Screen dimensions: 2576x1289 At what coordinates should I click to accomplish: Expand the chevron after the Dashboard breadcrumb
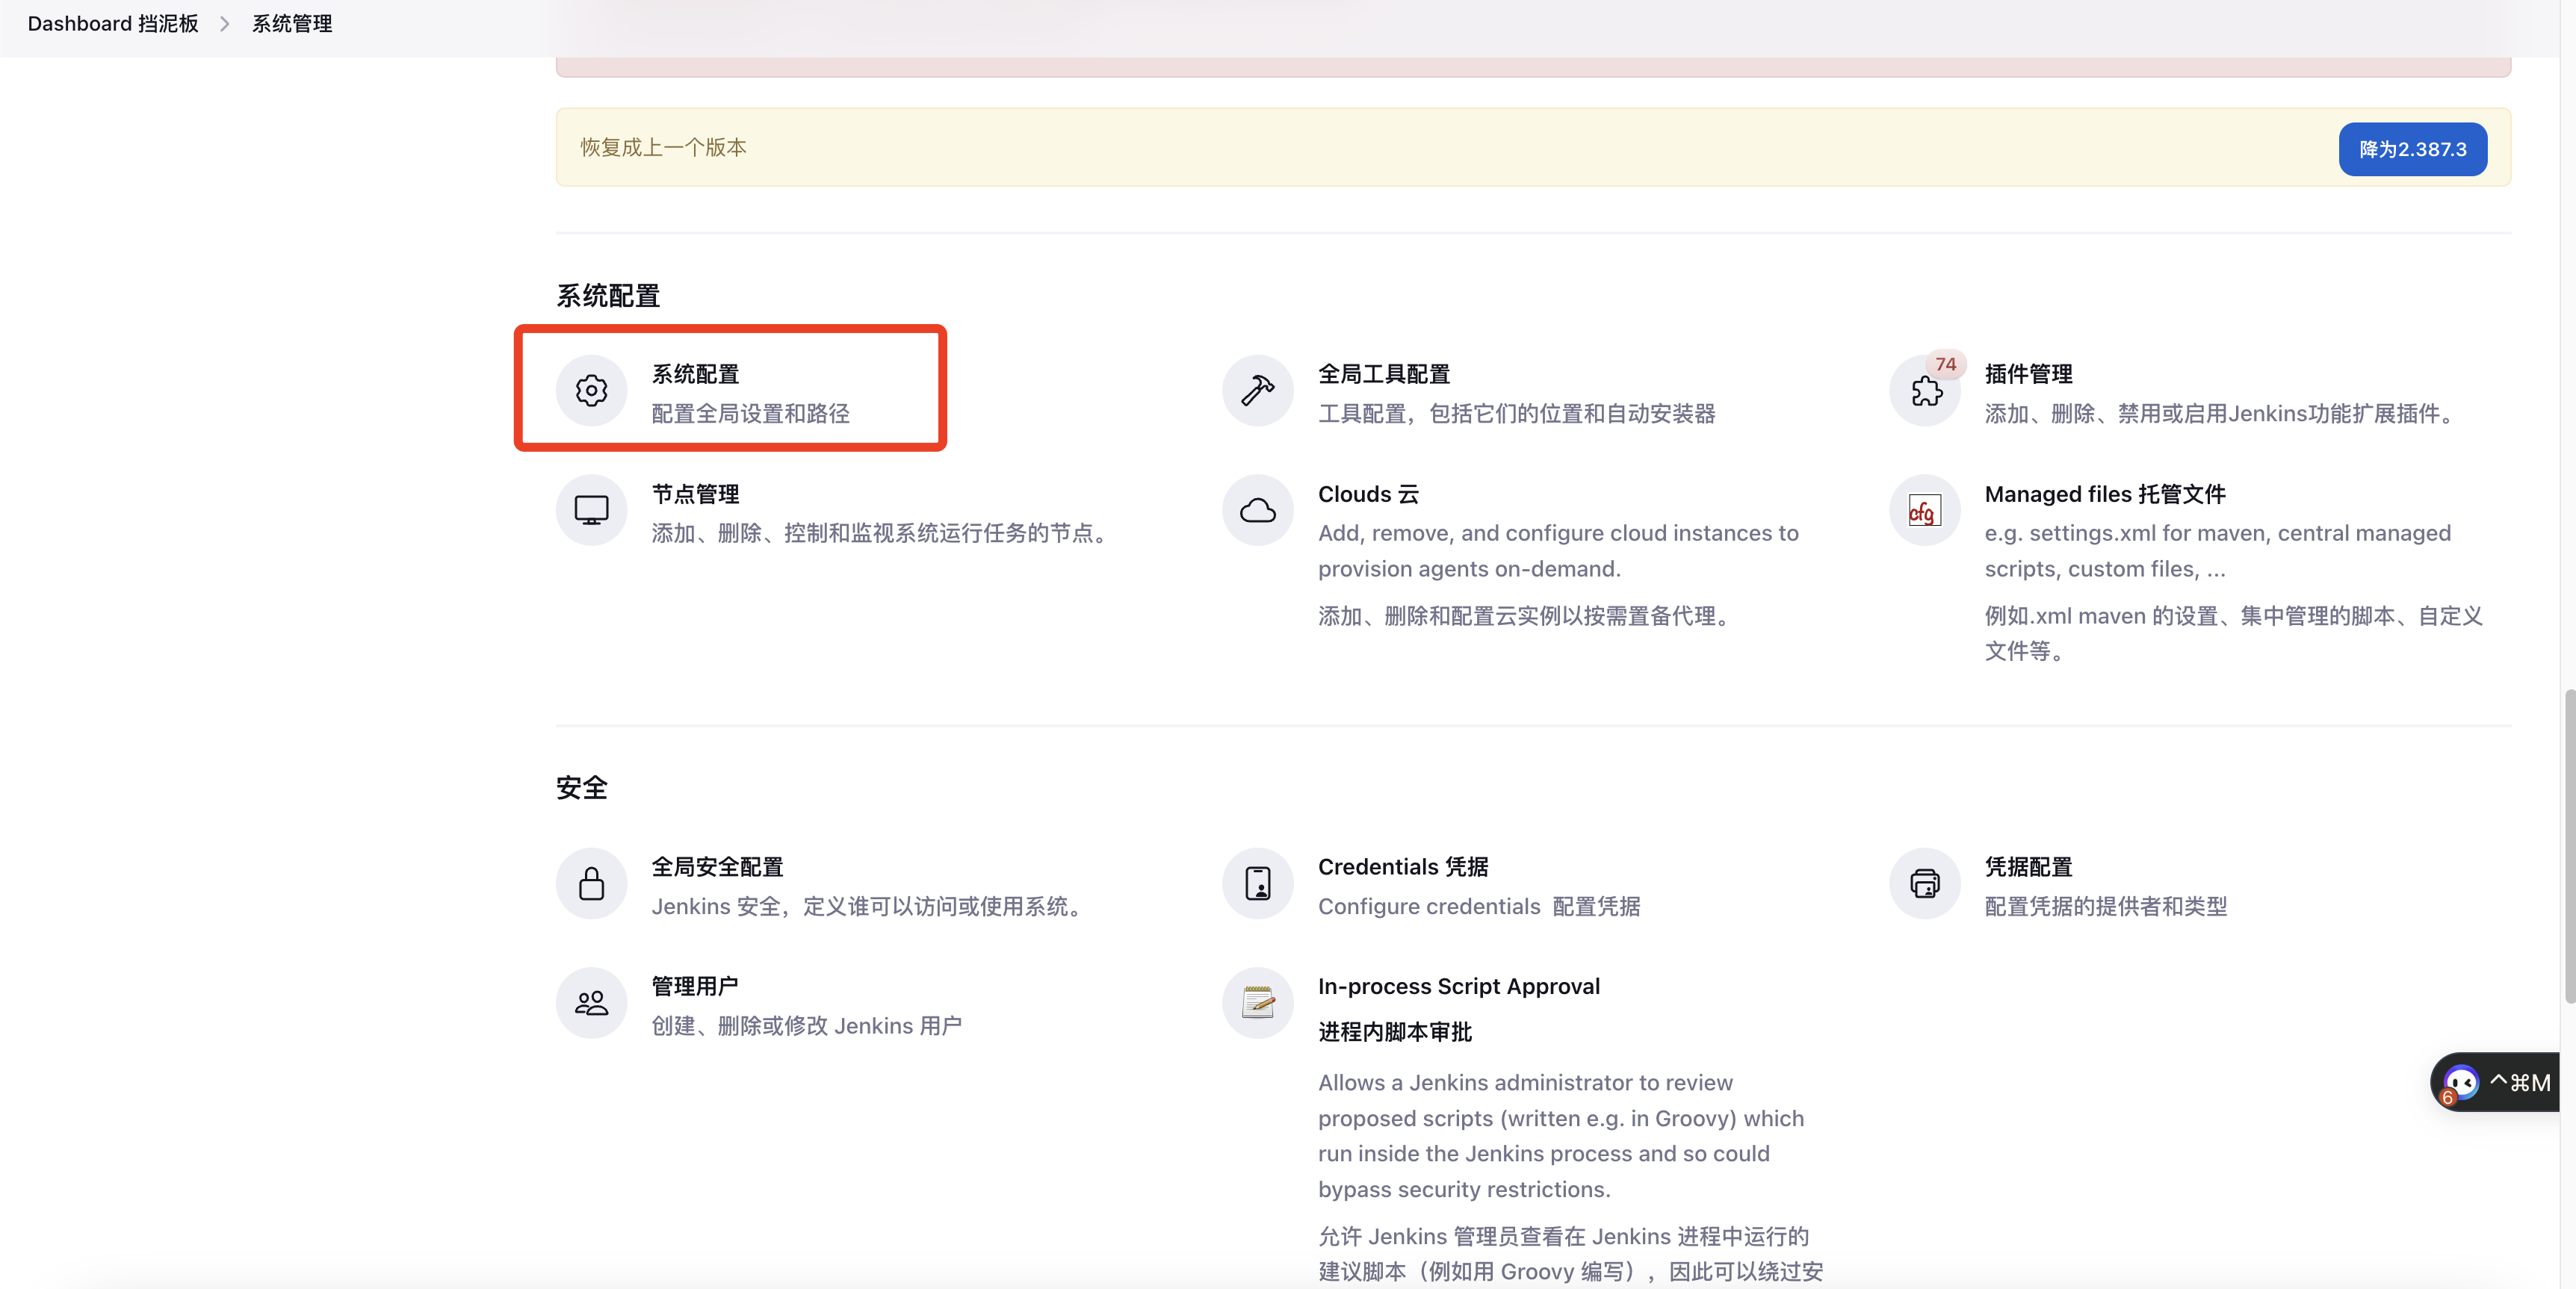pos(225,23)
